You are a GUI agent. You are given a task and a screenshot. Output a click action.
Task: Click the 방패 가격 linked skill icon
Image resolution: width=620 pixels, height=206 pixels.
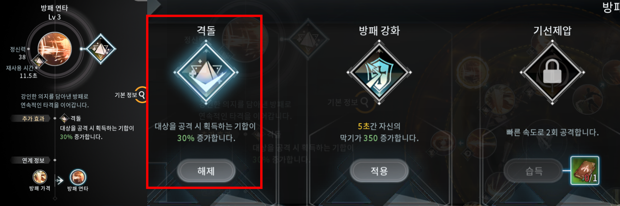[x=40, y=177]
